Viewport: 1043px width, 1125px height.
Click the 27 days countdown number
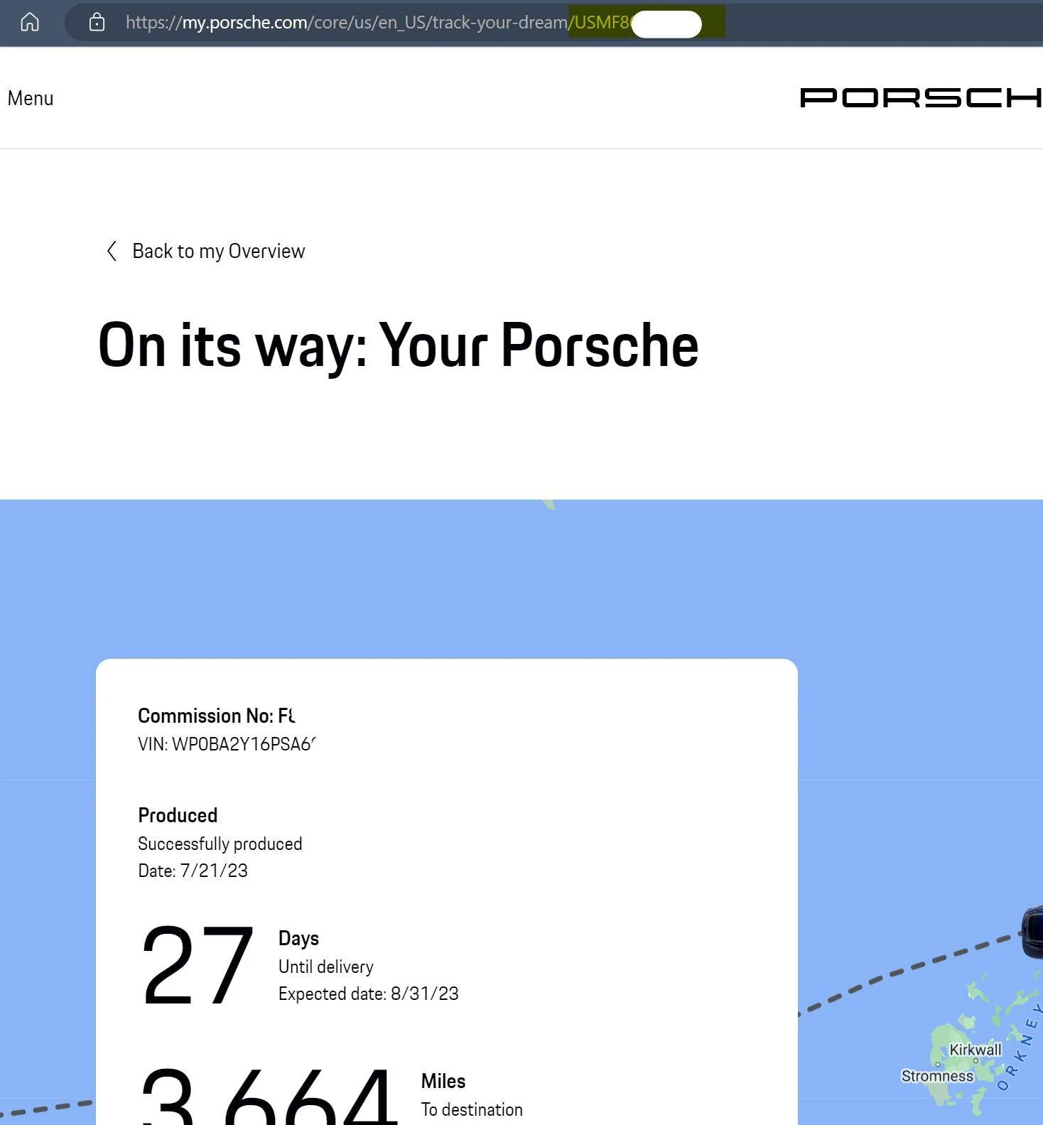pos(198,964)
